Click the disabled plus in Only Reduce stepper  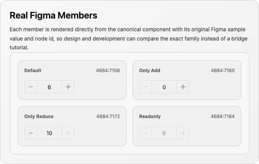(68, 133)
